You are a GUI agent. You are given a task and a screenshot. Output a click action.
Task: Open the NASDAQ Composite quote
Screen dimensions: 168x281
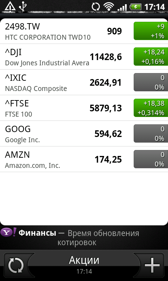84,82
